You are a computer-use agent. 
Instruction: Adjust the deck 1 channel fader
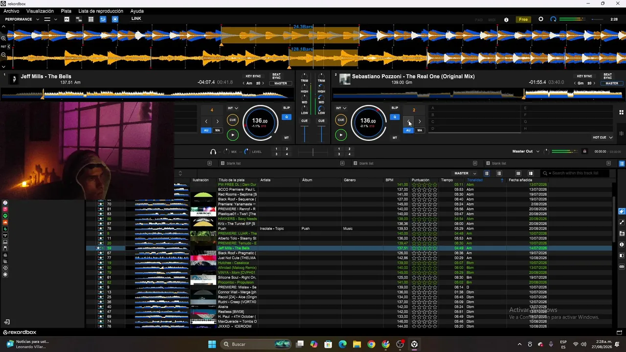(x=305, y=133)
